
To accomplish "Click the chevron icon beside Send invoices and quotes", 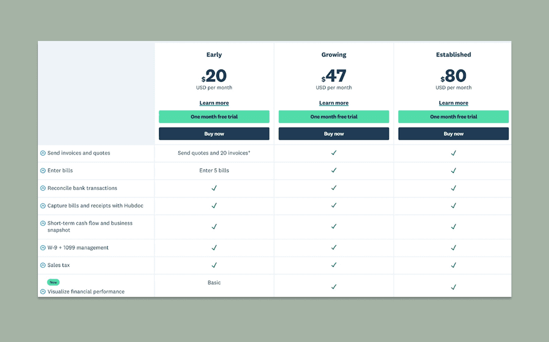I will tap(43, 153).
